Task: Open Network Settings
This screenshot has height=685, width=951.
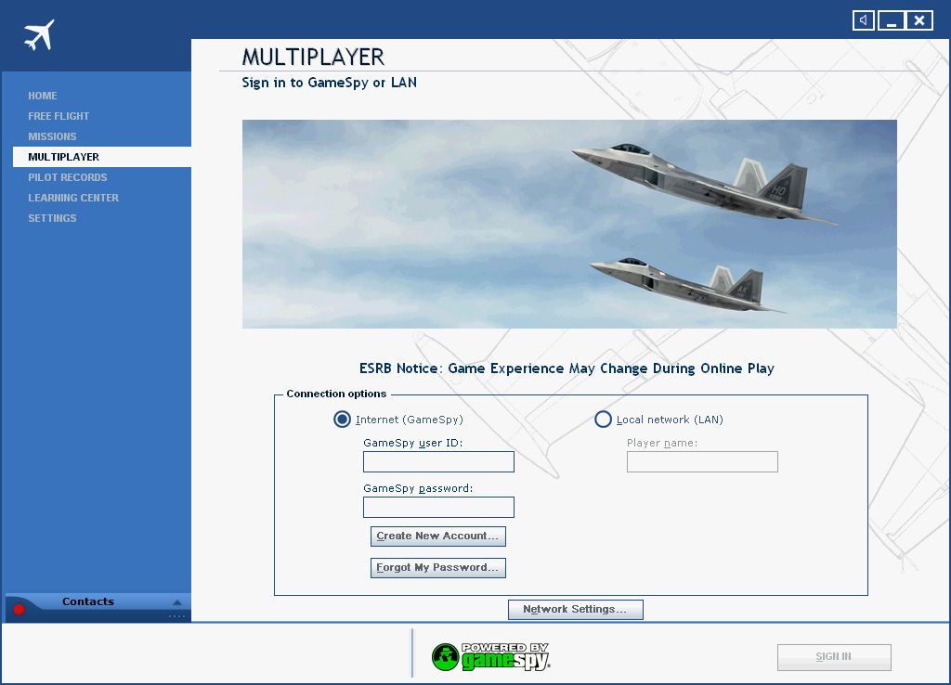Action: tap(575, 610)
